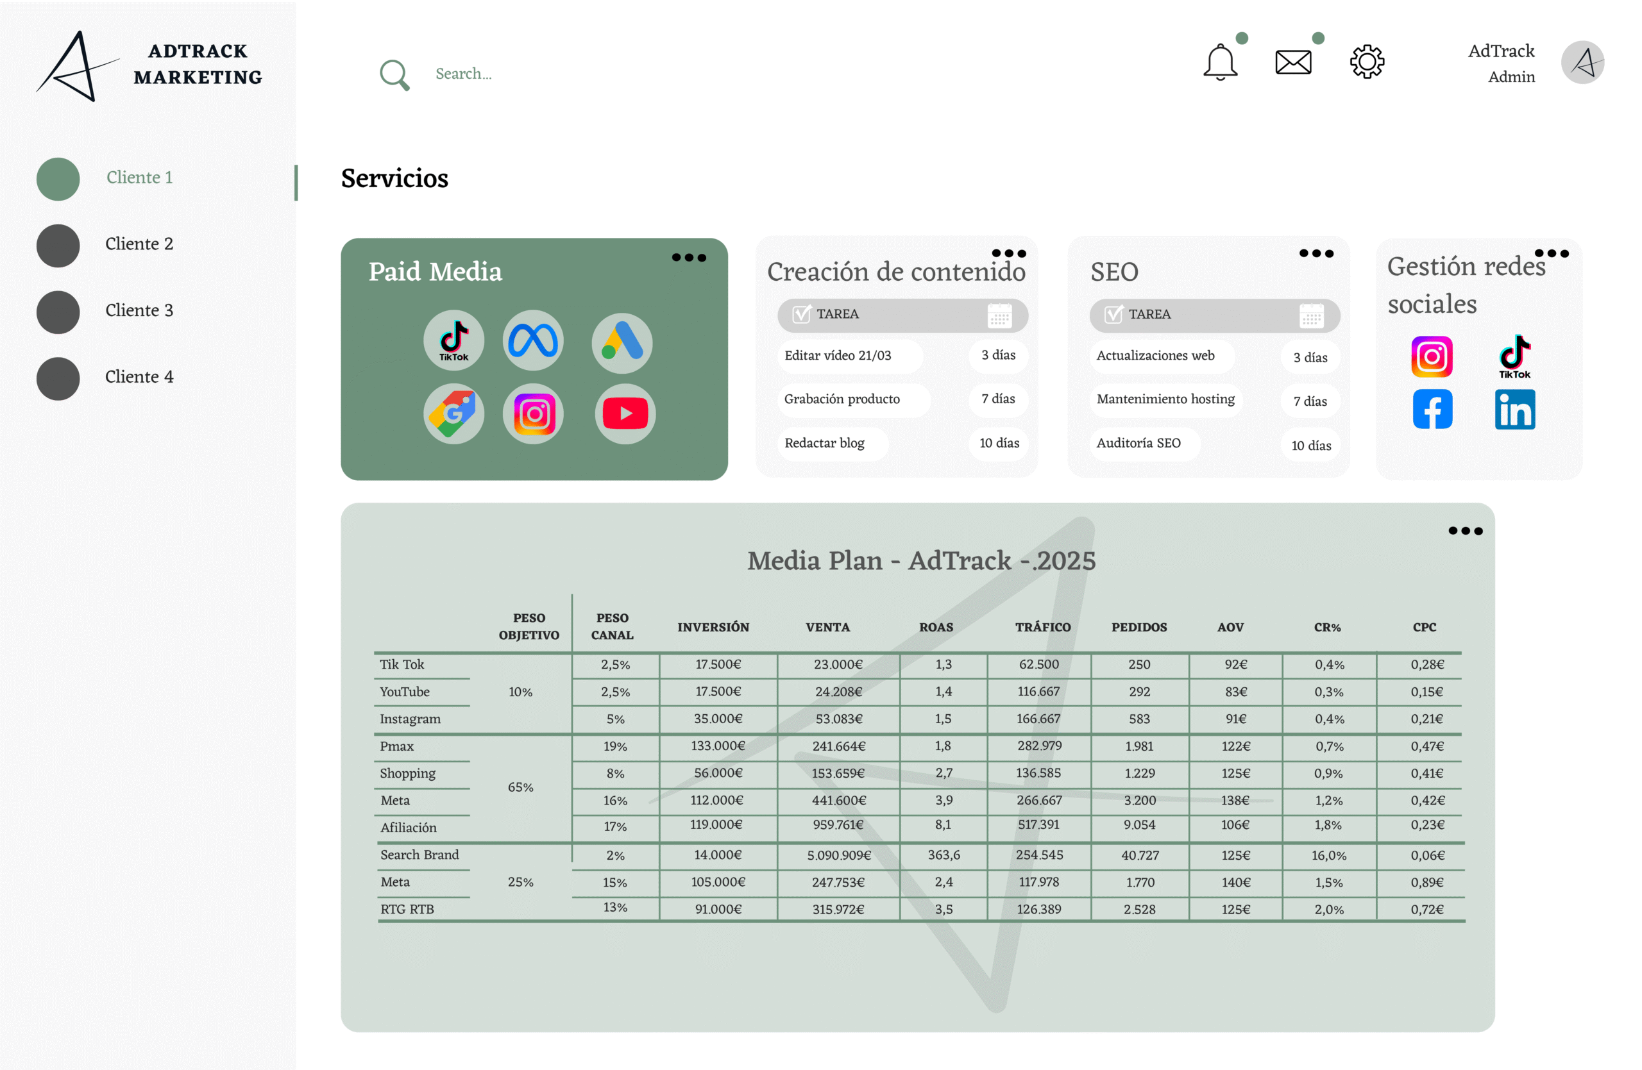Open the YouTube icon in Paid Media

point(625,414)
